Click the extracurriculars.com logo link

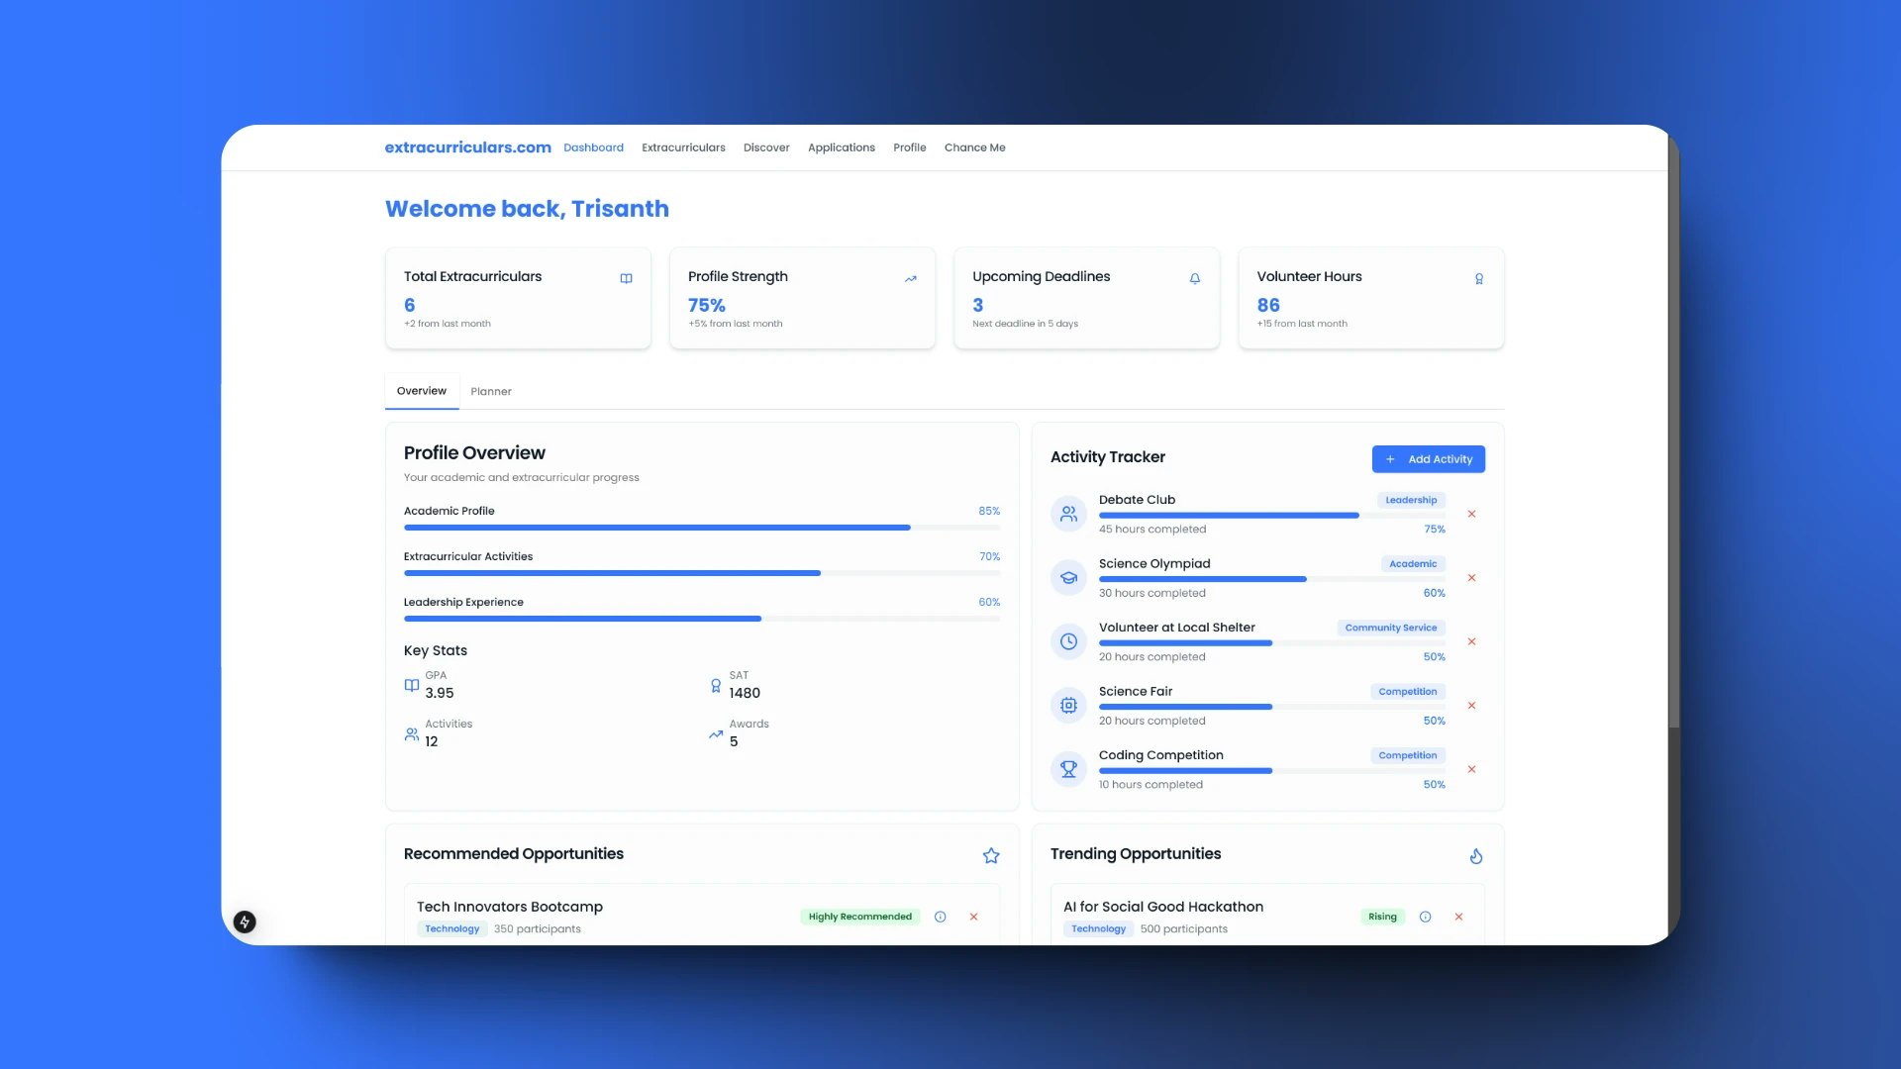(x=467, y=147)
